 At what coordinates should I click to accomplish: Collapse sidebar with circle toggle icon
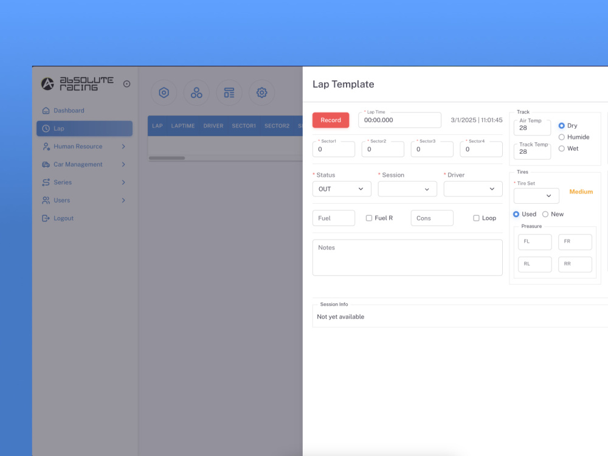point(127,84)
